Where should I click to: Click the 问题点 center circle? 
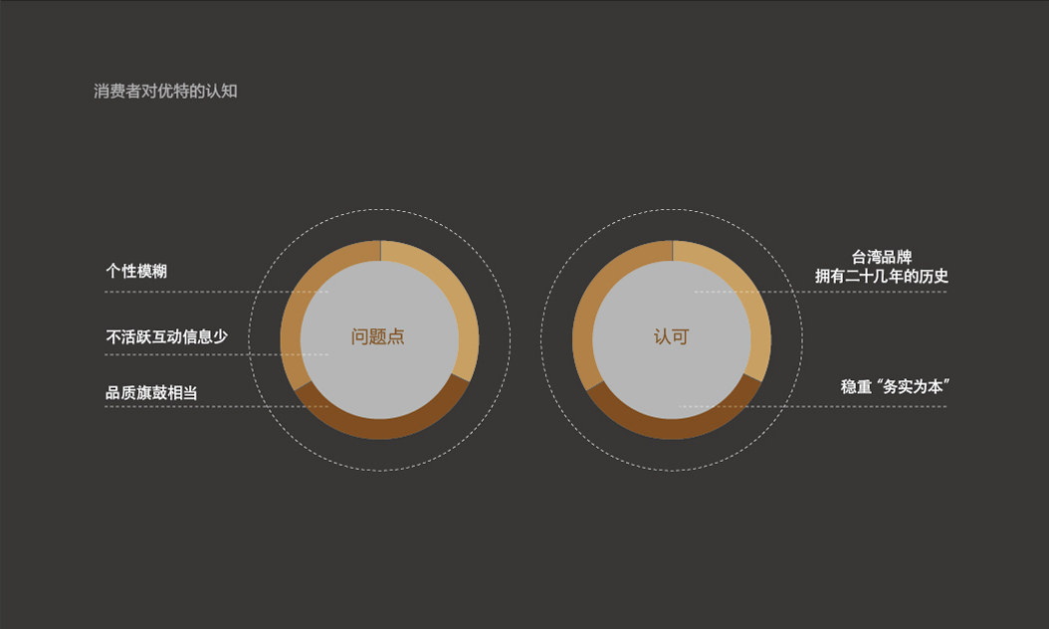pos(379,339)
